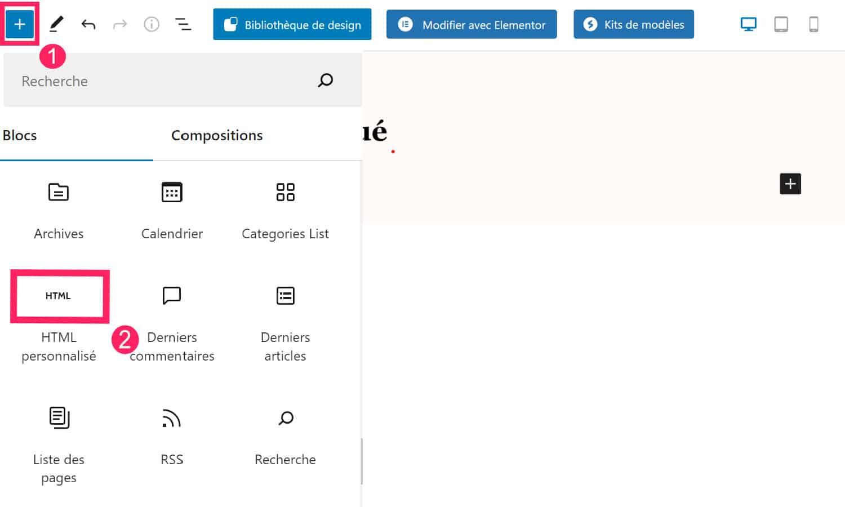845x507 pixels.
Task: Open Bibliothèque de design
Action: tap(292, 24)
